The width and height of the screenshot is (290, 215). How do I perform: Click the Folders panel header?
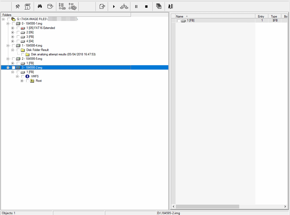(x=66, y=15)
